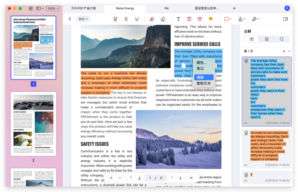Screen dimensions: 298x192
Task: Activate the strikethrough annotation tool
Action: coord(126,19)
